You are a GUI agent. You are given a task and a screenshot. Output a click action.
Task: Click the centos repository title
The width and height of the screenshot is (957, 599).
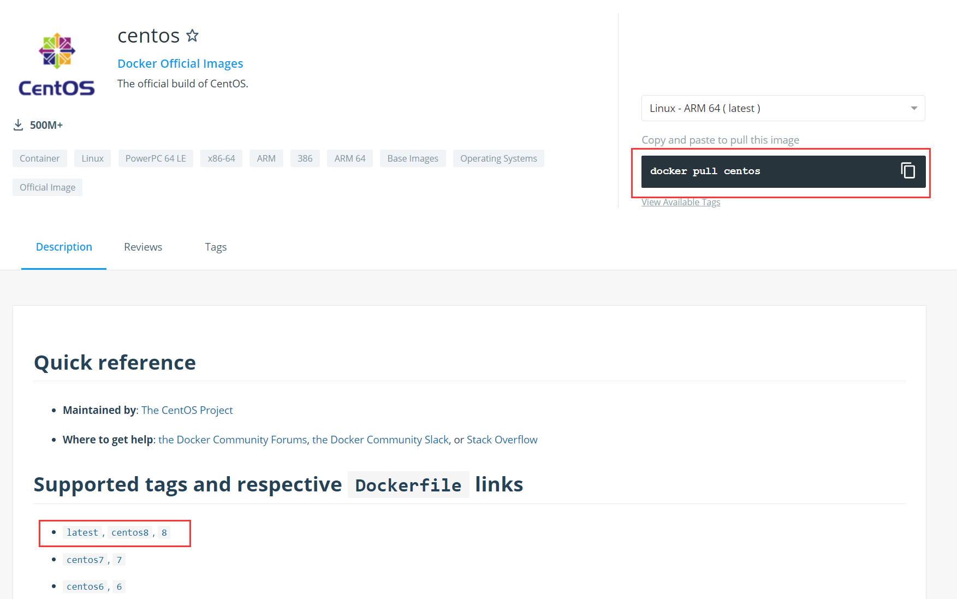click(x=148, y=36)
